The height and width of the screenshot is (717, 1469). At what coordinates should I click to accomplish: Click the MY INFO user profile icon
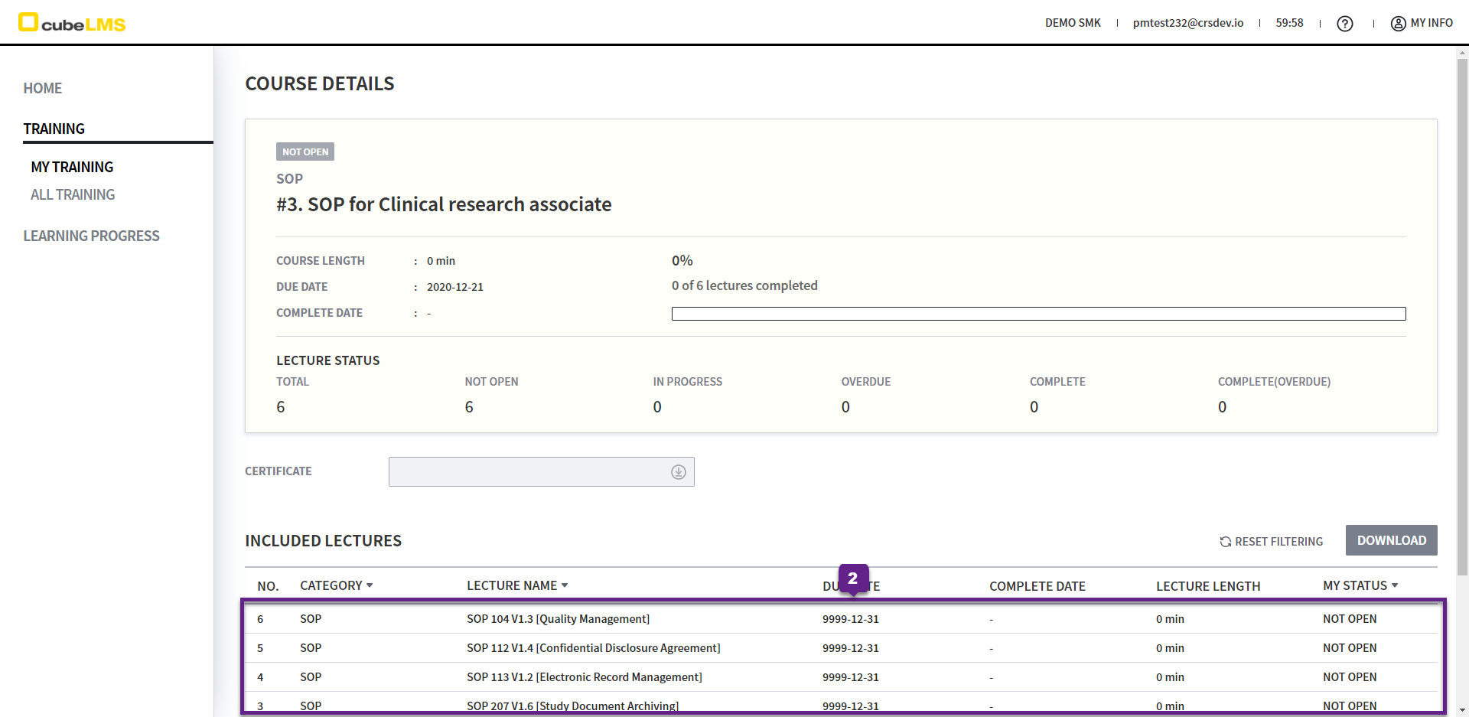1398,24
